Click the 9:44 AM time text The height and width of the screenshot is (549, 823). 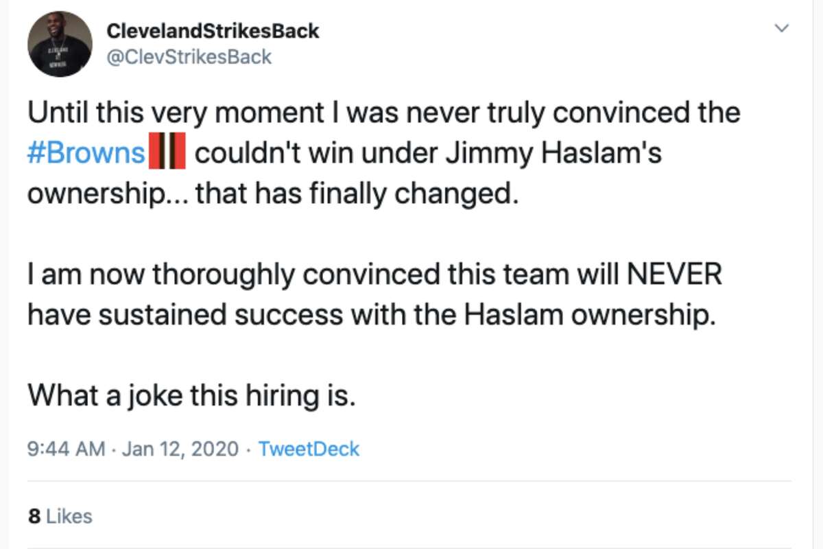(x=60, y=449)
